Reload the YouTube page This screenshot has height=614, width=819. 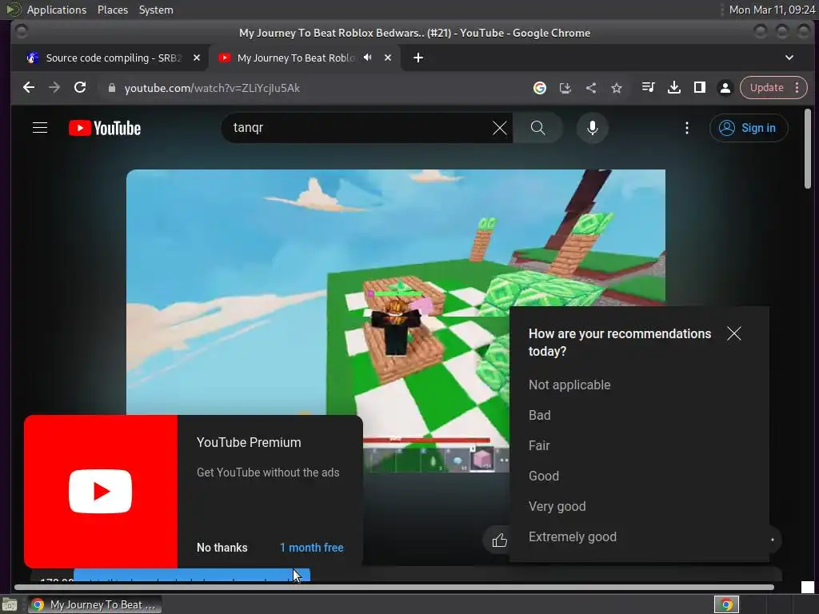[x=80, y=88]
